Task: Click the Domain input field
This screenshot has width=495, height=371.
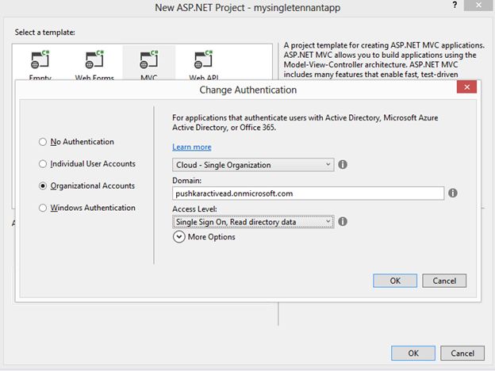Action: pyautogui.click(x=308, y=193)
